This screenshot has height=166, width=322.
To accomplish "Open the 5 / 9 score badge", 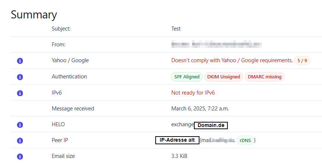I will tap(302, 61).
